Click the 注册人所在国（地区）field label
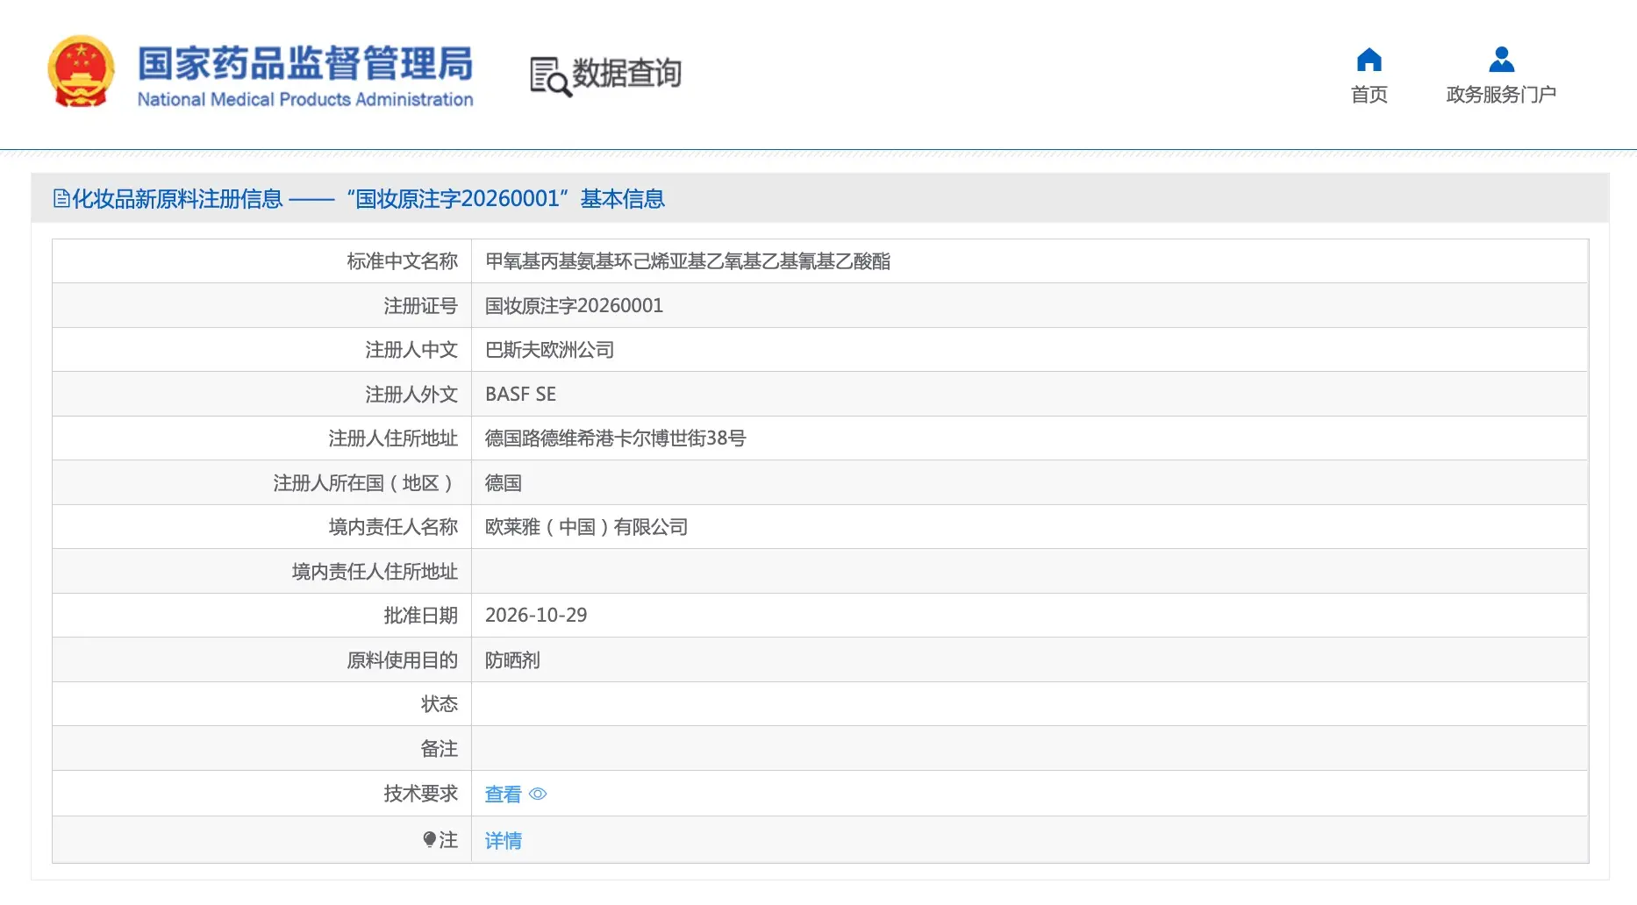Viewport: 1637px width, 905px height. click(x=365, y=483)
